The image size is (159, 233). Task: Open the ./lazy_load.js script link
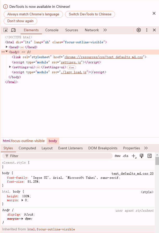74,72
